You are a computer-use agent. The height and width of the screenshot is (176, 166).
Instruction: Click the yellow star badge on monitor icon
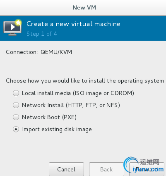pyautogui.click(x=18, y=22)
